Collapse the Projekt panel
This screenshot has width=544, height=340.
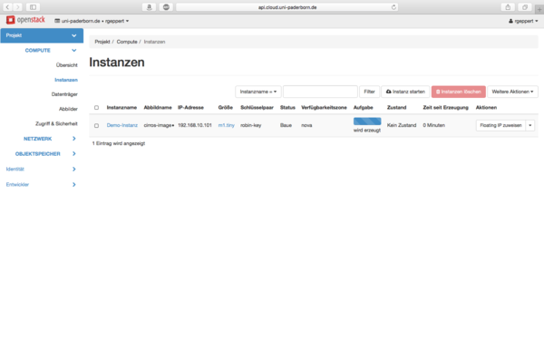[42, 35]
